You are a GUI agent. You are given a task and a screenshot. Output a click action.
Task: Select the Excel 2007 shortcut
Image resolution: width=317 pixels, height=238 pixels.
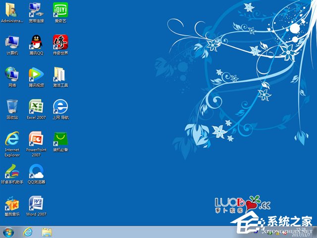36,106
